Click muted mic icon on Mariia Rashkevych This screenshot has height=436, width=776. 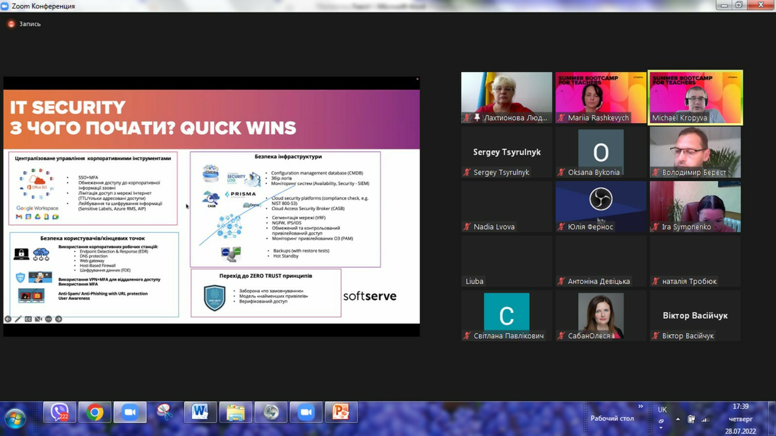(x=562, y=118)
